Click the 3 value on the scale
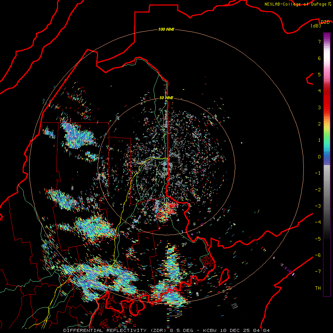Image resolution: width=333 pixels, height=333 pixels. (319, 107)
